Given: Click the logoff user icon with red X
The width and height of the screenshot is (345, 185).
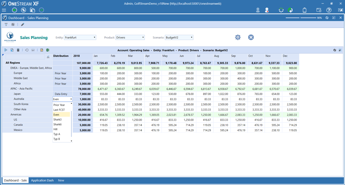Looking at the screenshot, I should tap(267, 10).
